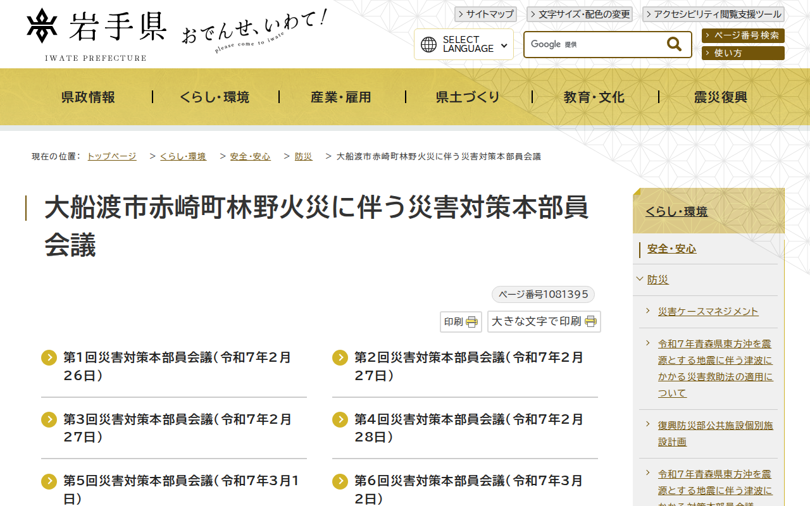Click arrow icon beside 第5回災害対策本部員会議

coord(49,481)
